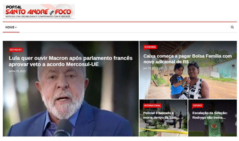The height and width of the screenshot is (141, 239).
Task: Click the Portal Santo André em Foco logo
Action: 39,12
